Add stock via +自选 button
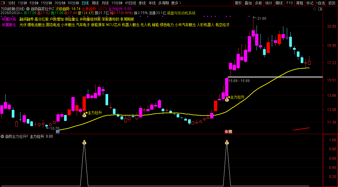 [x=321, y=3]
